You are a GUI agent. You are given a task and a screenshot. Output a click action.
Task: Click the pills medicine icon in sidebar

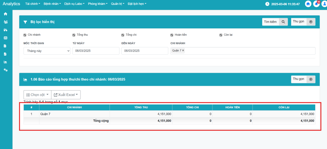(x=5, y=30)
